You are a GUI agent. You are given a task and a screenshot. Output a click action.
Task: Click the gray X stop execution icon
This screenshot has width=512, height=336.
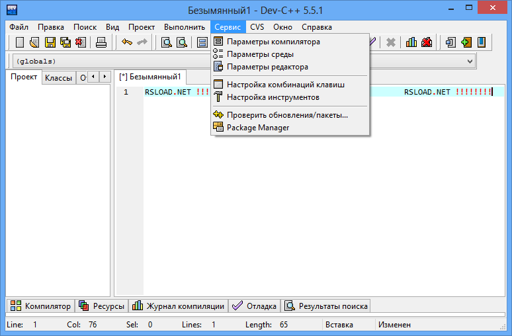(391, 42)
